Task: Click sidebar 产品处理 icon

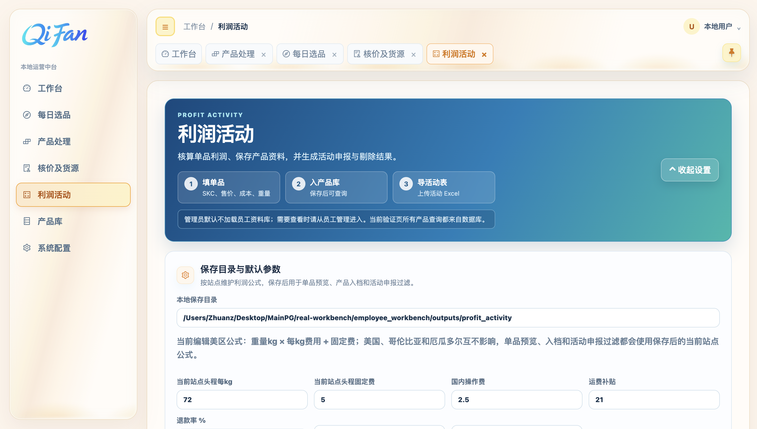Action: (x=27, y=141)
